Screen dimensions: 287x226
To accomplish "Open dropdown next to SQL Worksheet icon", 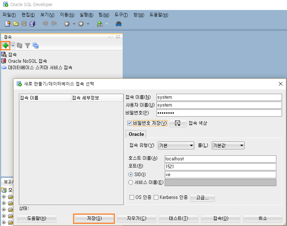I will point(107,24).
